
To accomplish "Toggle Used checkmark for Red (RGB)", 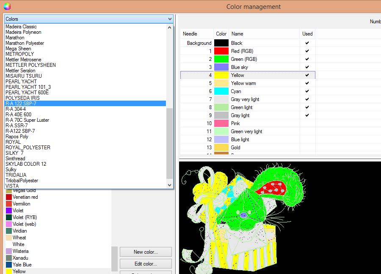I will click(307, 51).
